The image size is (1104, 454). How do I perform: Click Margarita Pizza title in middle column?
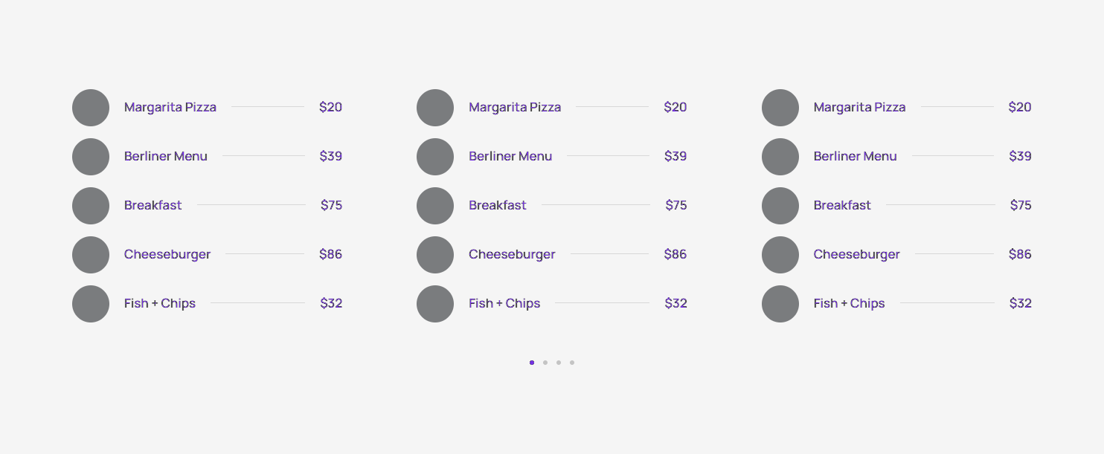click(515, 107)
